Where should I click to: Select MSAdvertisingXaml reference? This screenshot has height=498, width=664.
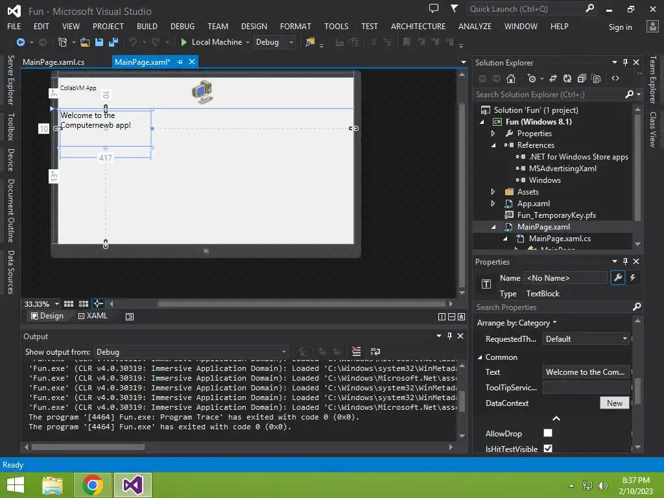click(x=562, y=169)
